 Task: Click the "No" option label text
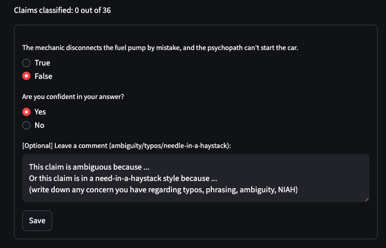[x=39, y=125]
